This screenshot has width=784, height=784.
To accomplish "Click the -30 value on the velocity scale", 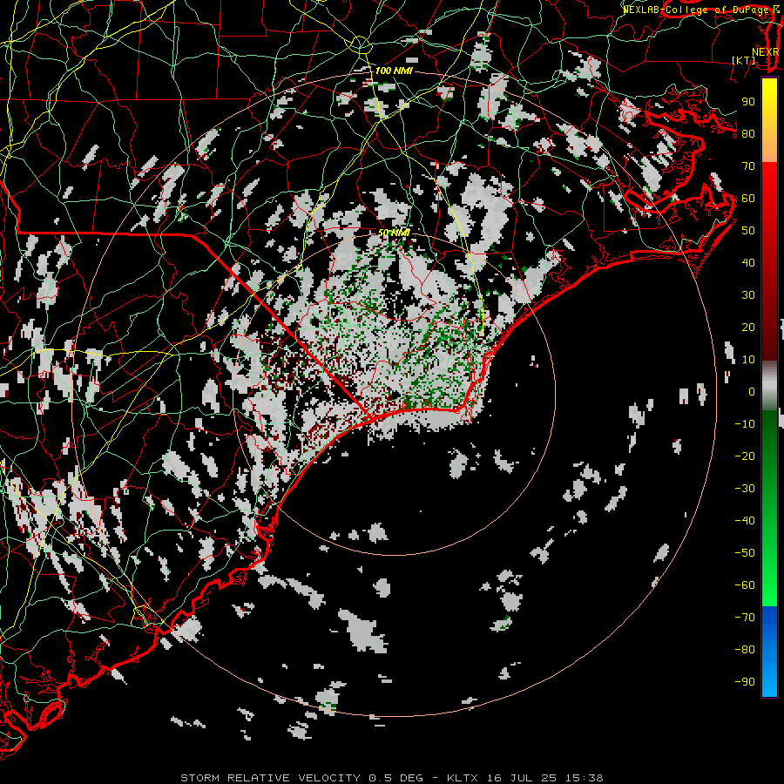I will (x=745, y=489).
